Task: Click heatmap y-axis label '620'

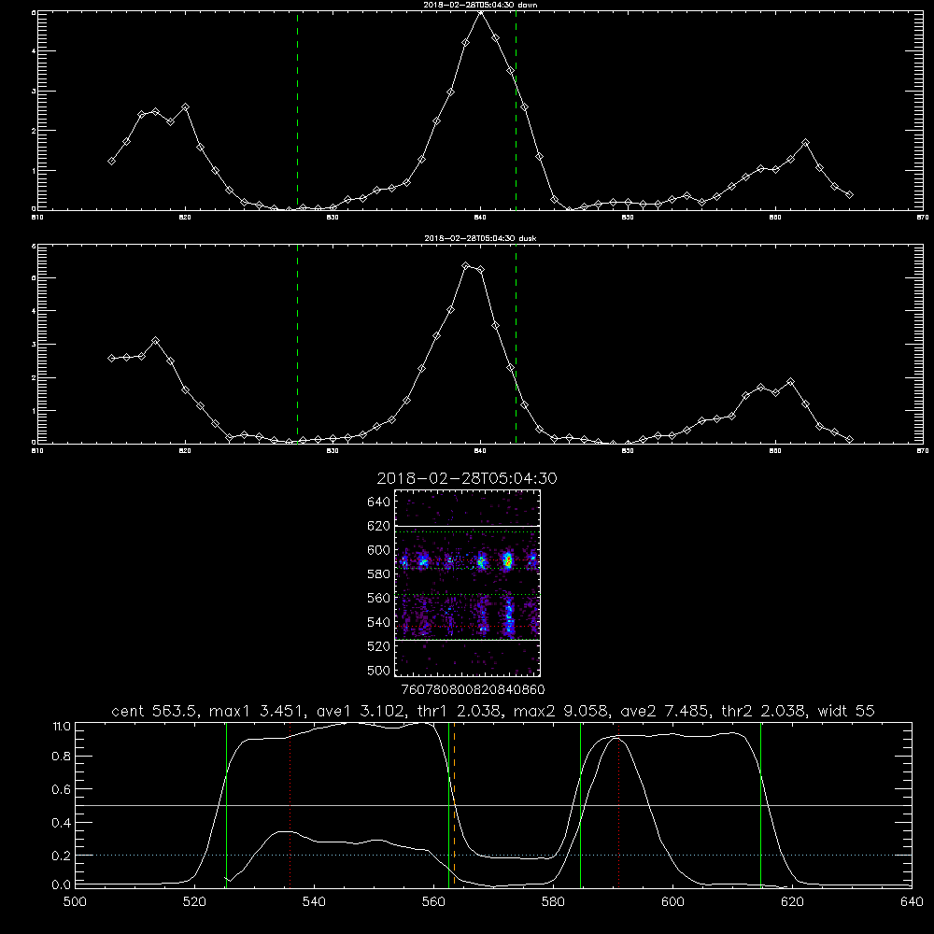Action: (378, 526)
